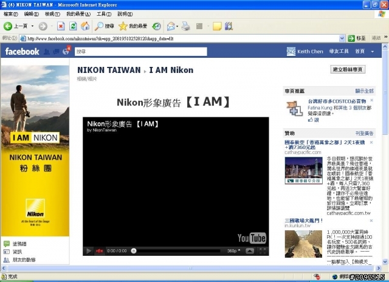
Task: Open Facebook notifications globe icon
Action: click(x=66, y=51)
